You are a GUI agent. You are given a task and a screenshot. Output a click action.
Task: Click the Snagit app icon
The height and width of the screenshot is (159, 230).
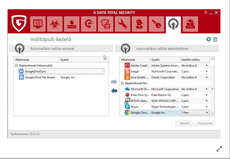(127, 71)
